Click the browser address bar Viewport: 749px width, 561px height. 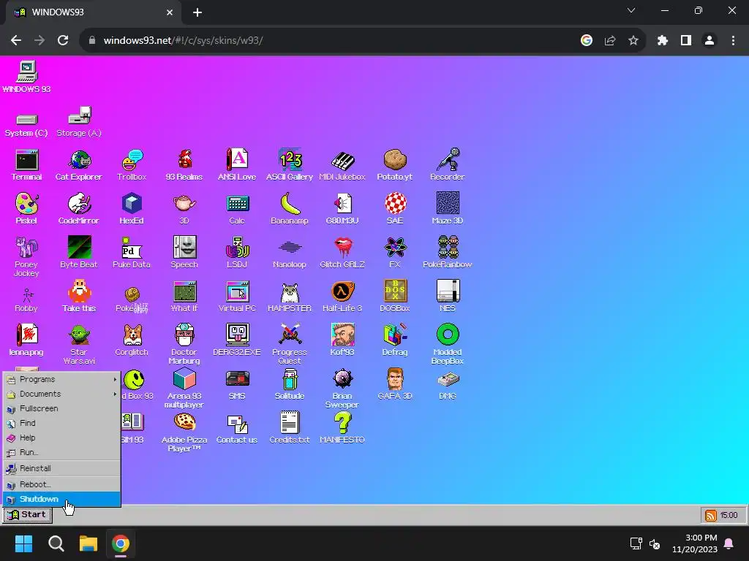334,41
